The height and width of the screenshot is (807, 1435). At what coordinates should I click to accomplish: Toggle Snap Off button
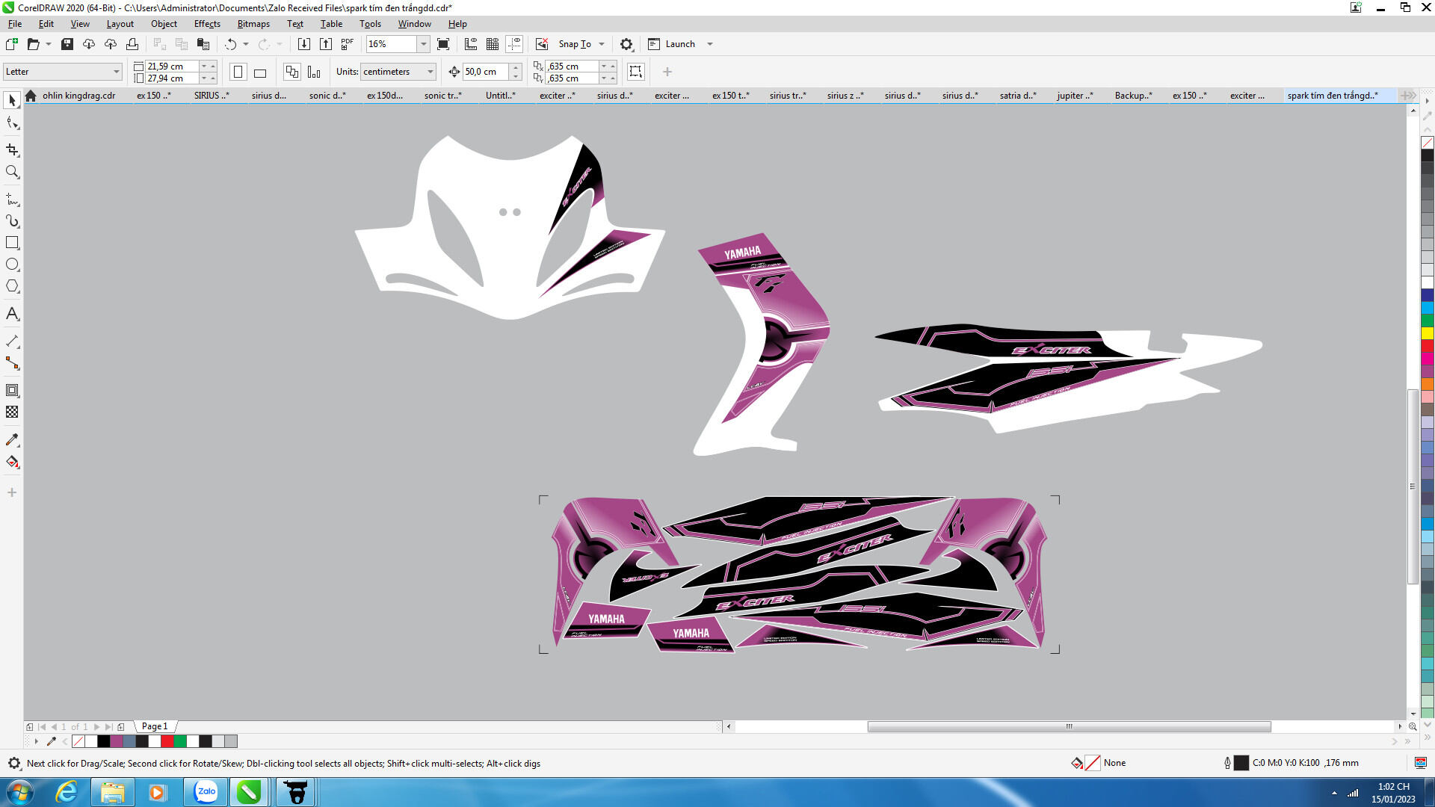[x=542, y=44]
